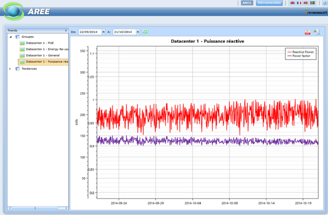Open calendar picker for end date
The image size is (328, 215).
coord(138,32)
